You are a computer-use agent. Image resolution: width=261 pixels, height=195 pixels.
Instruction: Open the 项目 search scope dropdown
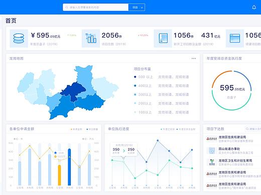[137, 7]
